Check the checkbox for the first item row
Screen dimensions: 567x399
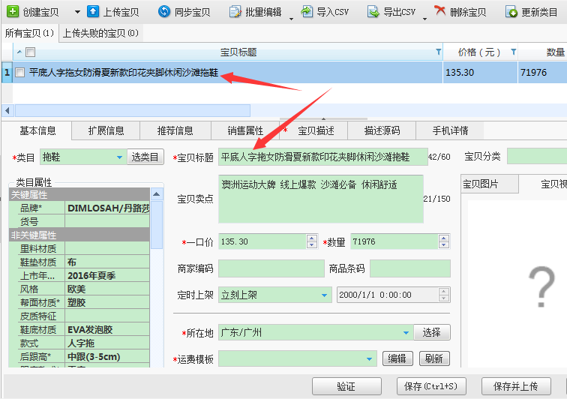[x=19, y=73]
